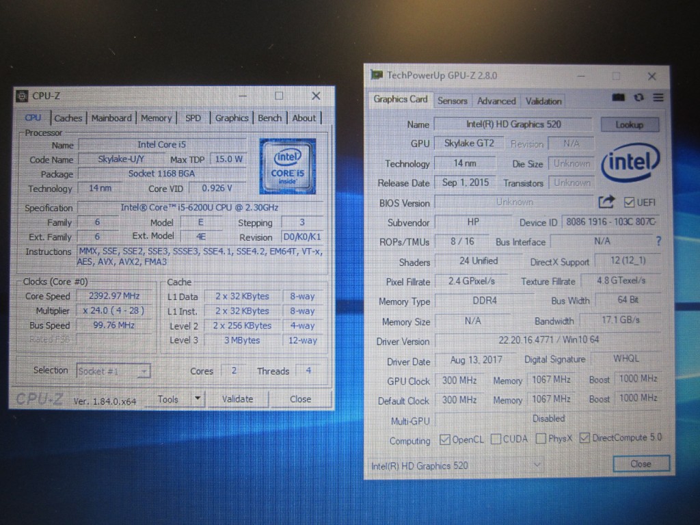The image size is (700, 525).
Task: Open the Advanced tab in GPU-Z
Action: [x=496, y=100]
